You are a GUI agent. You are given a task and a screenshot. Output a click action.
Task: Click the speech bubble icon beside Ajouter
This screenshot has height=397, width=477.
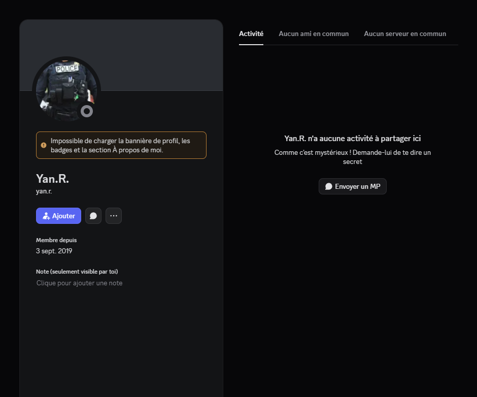coord(93,216)
